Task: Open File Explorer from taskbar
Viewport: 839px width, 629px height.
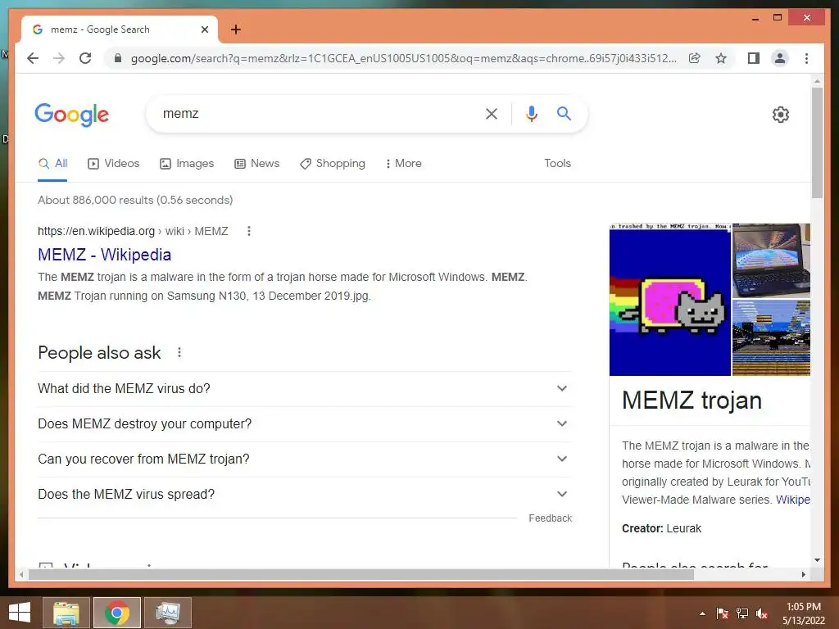Action: (66, 613)
